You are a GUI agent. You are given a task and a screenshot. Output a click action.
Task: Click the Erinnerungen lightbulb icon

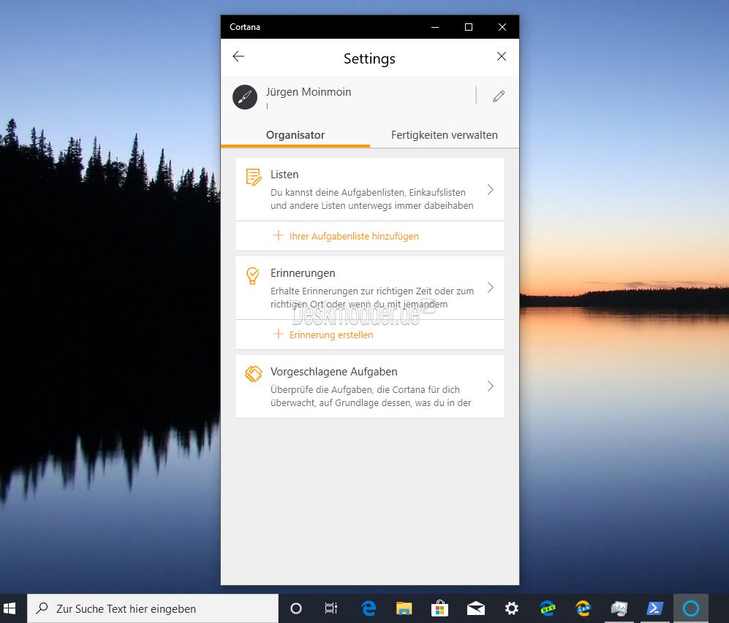tap(252, 276)
